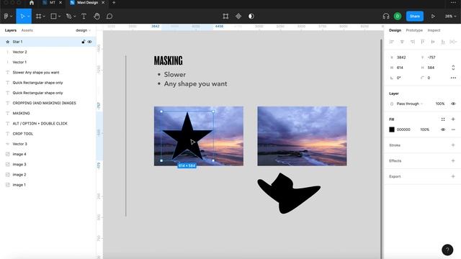Click the green user avatar
Viewport: 461px width, 259px height.
398,16
